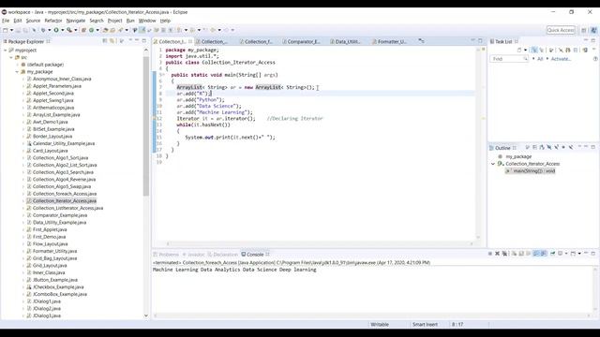Click the Debug bug toolbar icon
This screenshot has width=600, height=337.
(x=43, y=30)
